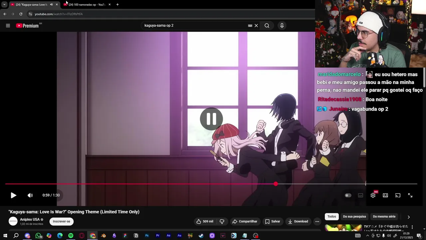Open options menu for the recommended TVアニメ video
Image resolution: width=426 pixels, height=240 pixels.
pyautogui.click(x=412, y=227)
